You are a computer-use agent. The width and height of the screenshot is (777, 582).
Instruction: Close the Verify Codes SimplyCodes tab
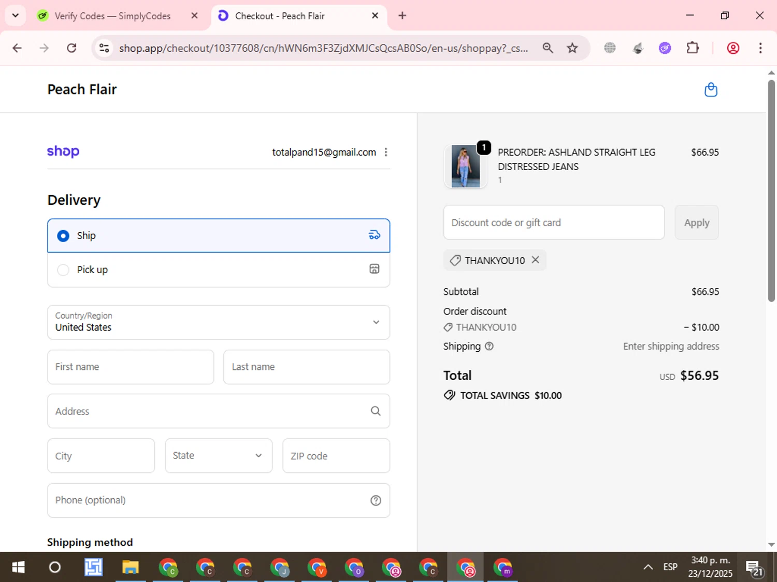point(194,16)
